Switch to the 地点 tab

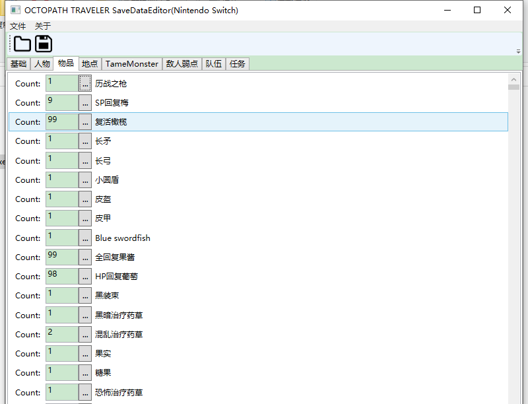[90, 63]
